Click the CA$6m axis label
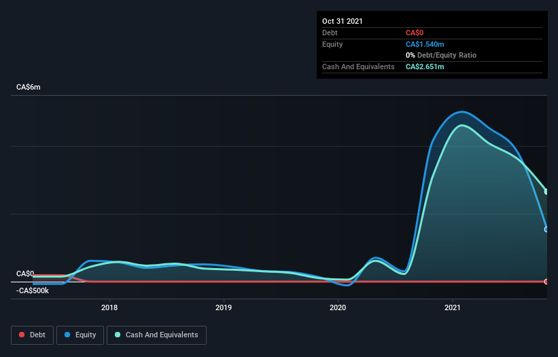 [29, 87]
